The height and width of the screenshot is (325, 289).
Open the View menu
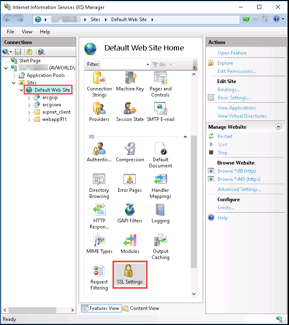click(27, 32)
